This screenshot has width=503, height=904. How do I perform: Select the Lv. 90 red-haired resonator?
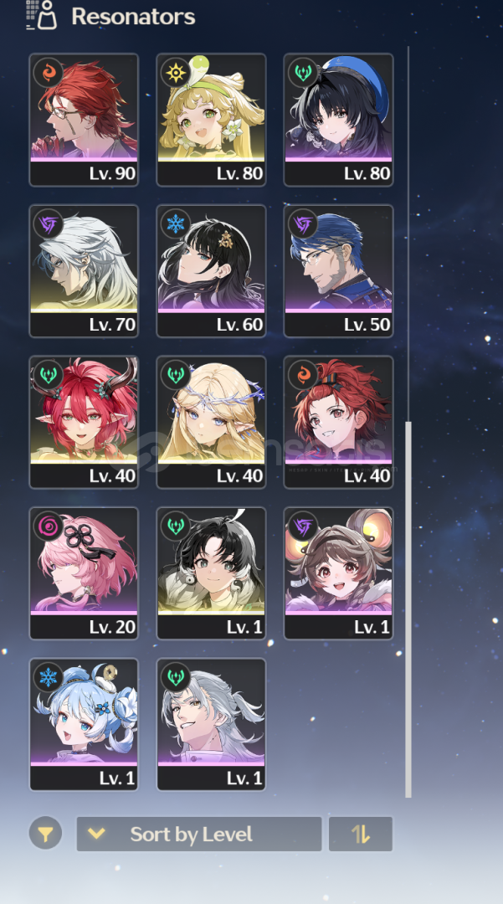pyautogui.click(x=85, y=120)
